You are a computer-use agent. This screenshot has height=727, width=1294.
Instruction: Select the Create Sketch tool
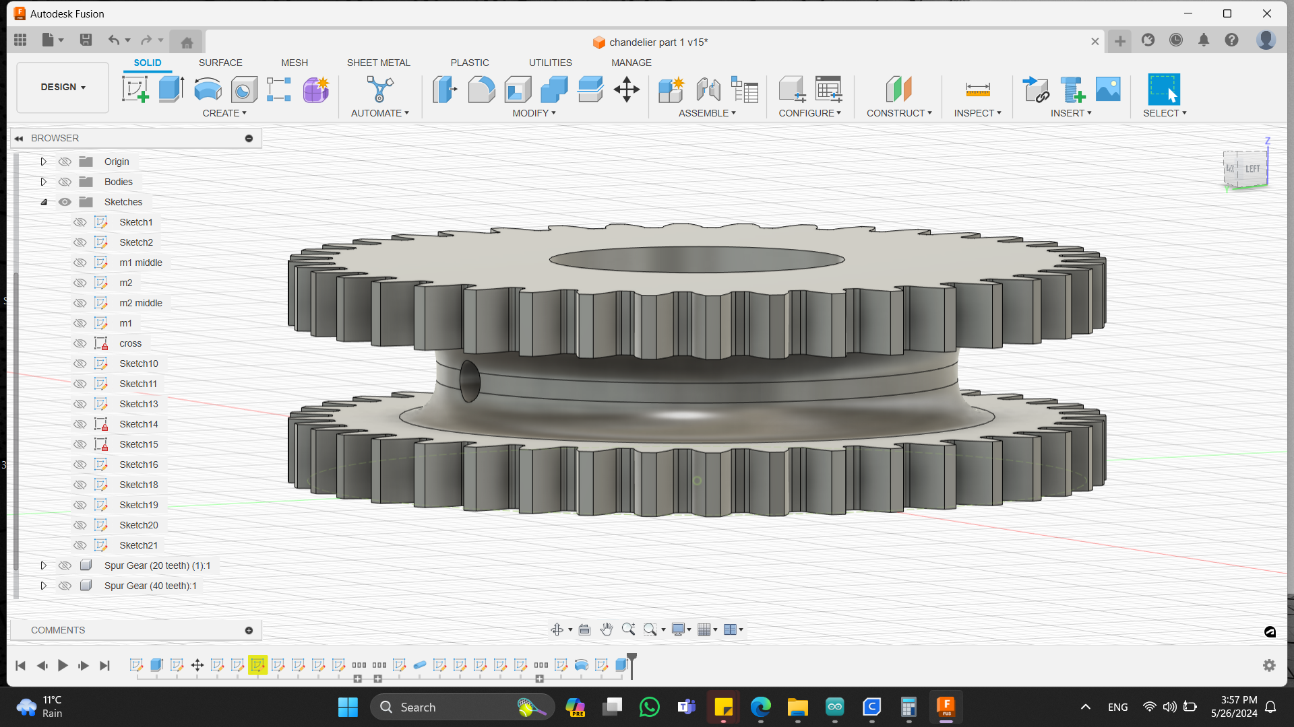135,89
